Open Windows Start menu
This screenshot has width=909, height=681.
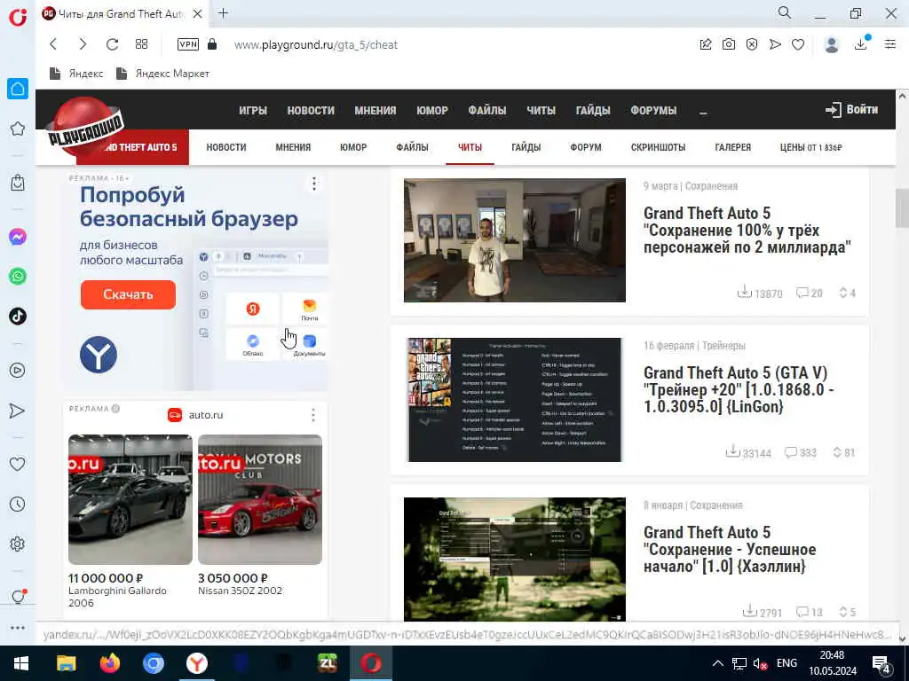(x=21, y=663)
